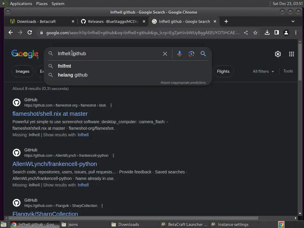Open the Applications menu
Screen dimensions: 304x228
(x=21, y=4)
